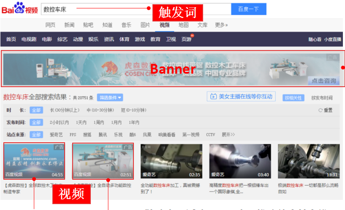Open the 02:35 爱奇艺 video thumbnail
Screen dimensions: 345x210
(171, 161)
